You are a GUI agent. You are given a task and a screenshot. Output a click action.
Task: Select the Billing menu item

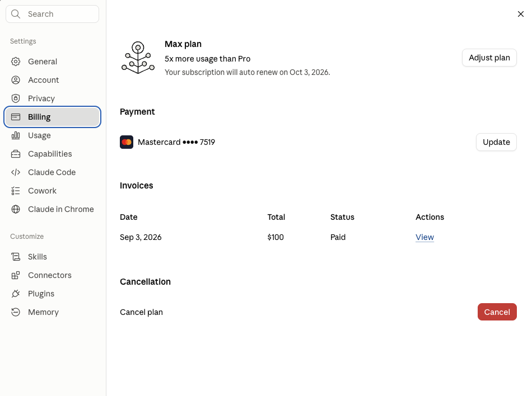52,117
